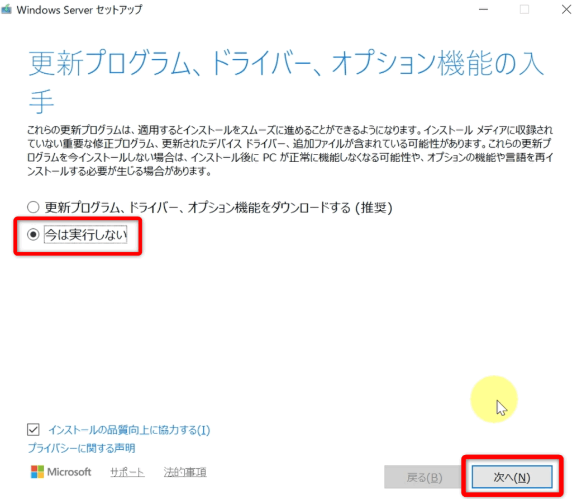Select the 今は実行しない radio button

coord(34,236)
